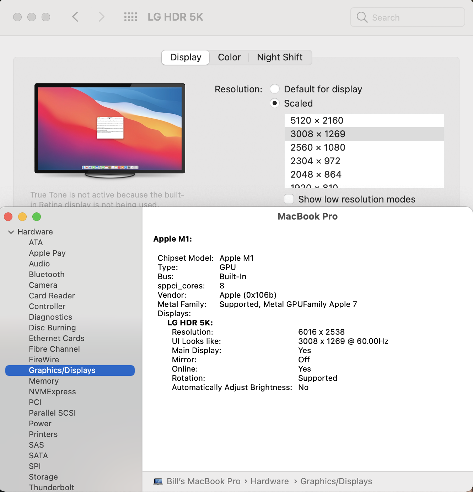Go back with the left chevron button

(75, 17)
